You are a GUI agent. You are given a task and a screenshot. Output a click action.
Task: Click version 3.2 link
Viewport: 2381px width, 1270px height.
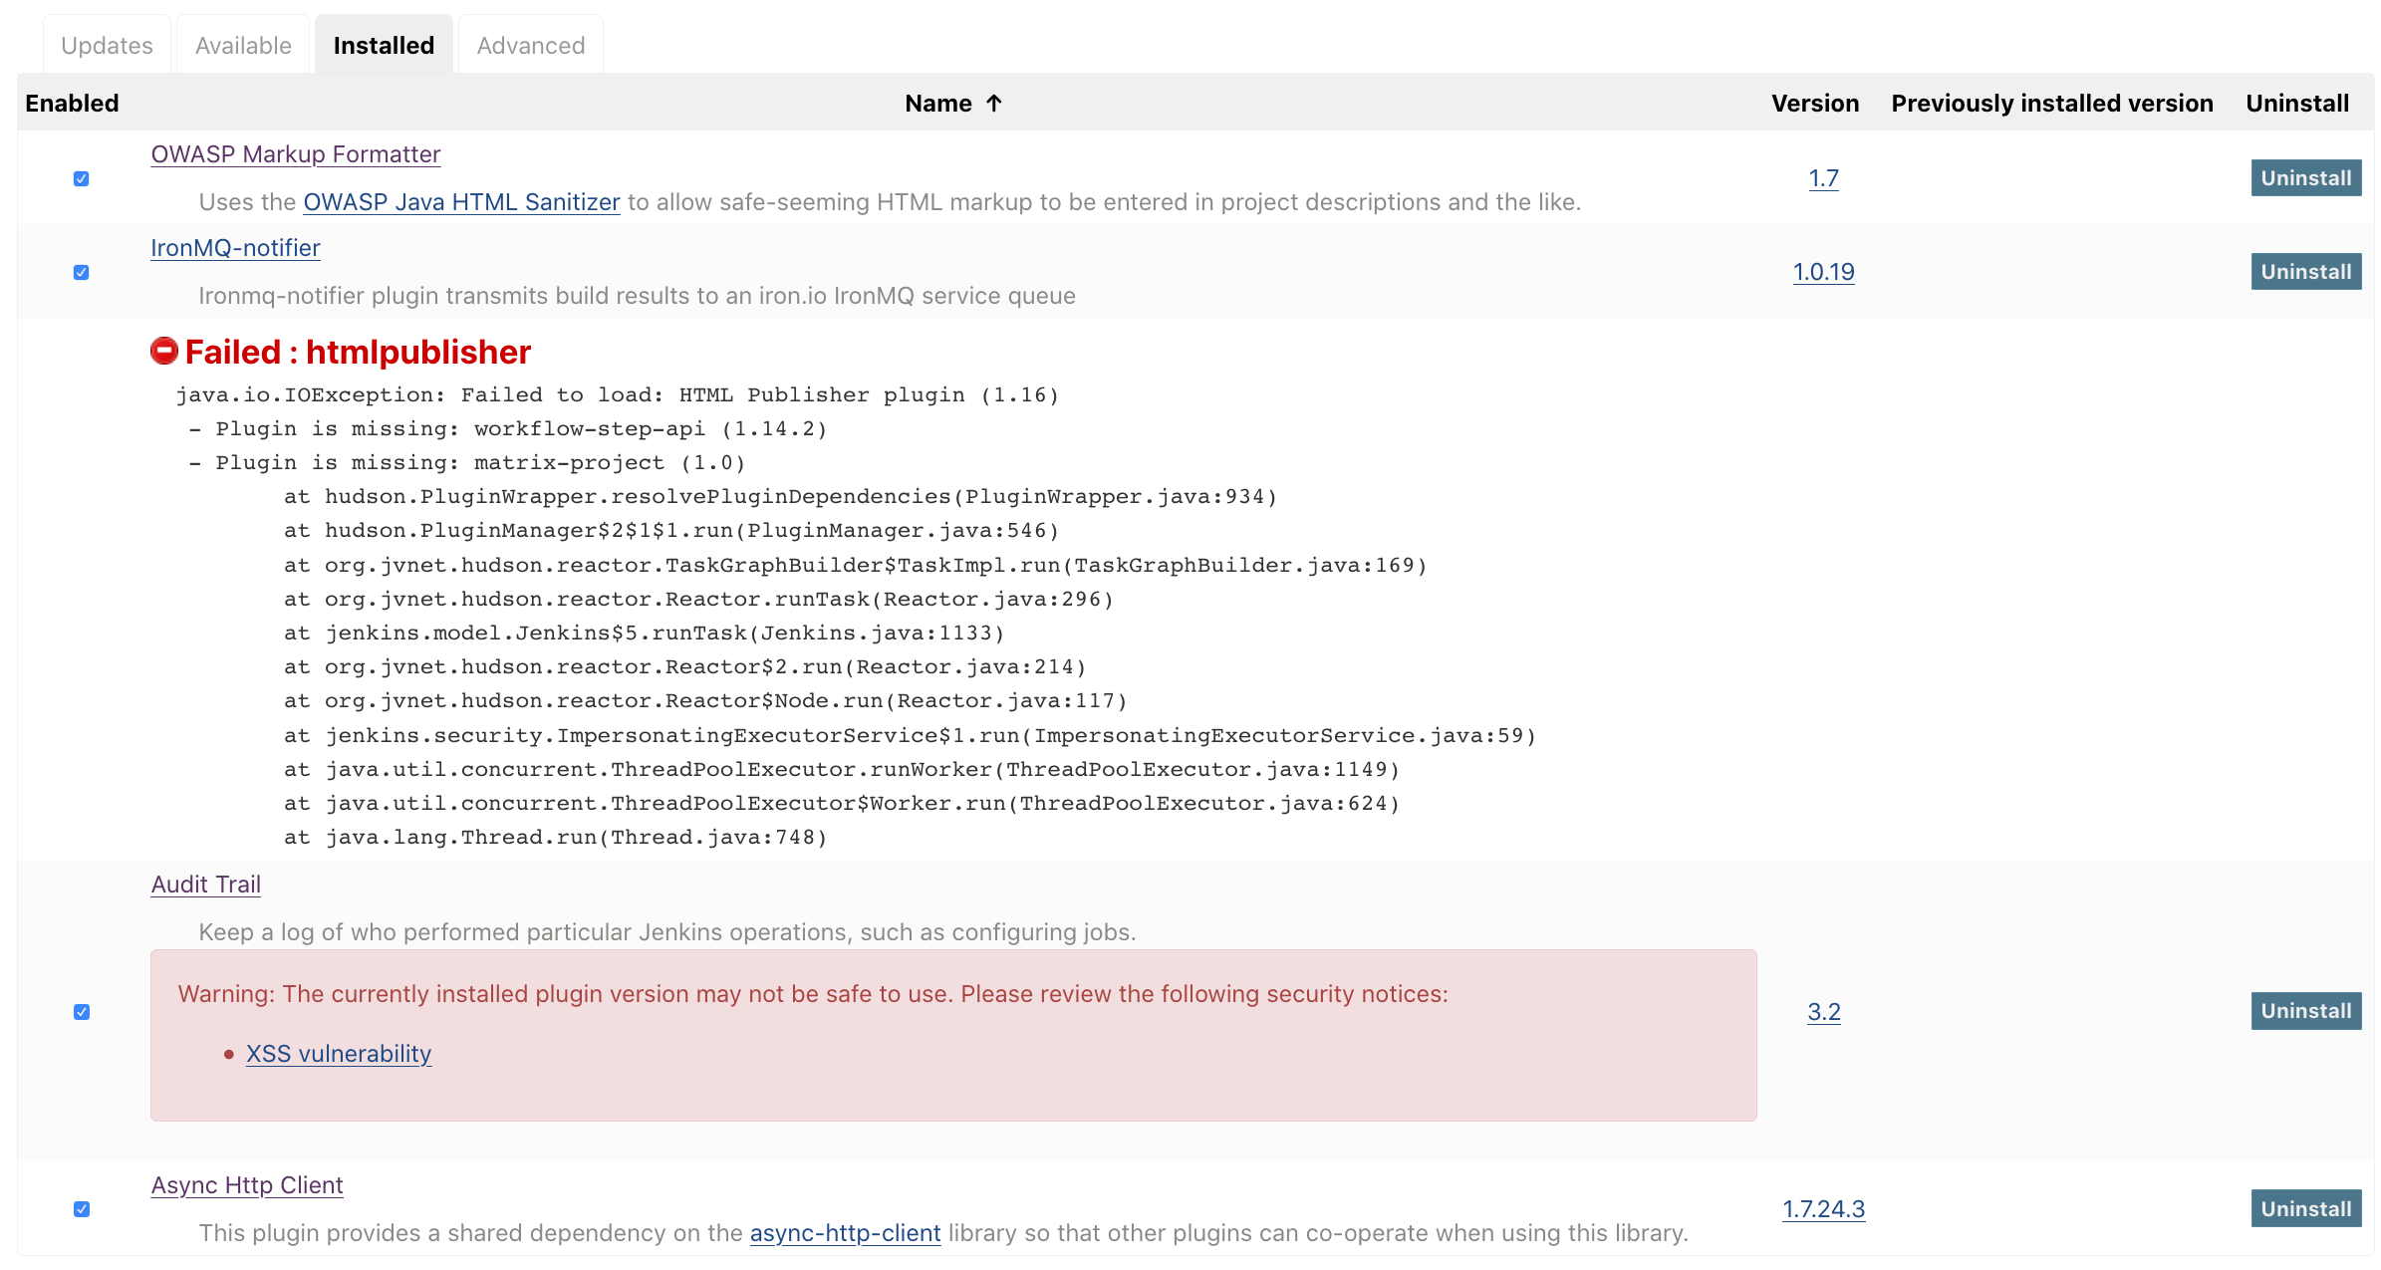pyautogui.click(x=1823, y=1012)
